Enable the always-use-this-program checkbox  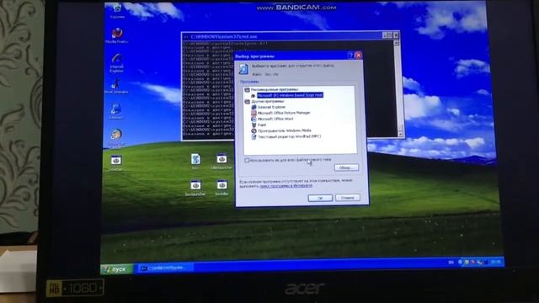tap(247, 160)
